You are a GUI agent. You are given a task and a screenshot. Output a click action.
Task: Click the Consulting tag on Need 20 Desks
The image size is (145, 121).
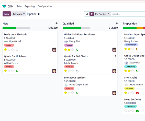click(x=130, y=106)
